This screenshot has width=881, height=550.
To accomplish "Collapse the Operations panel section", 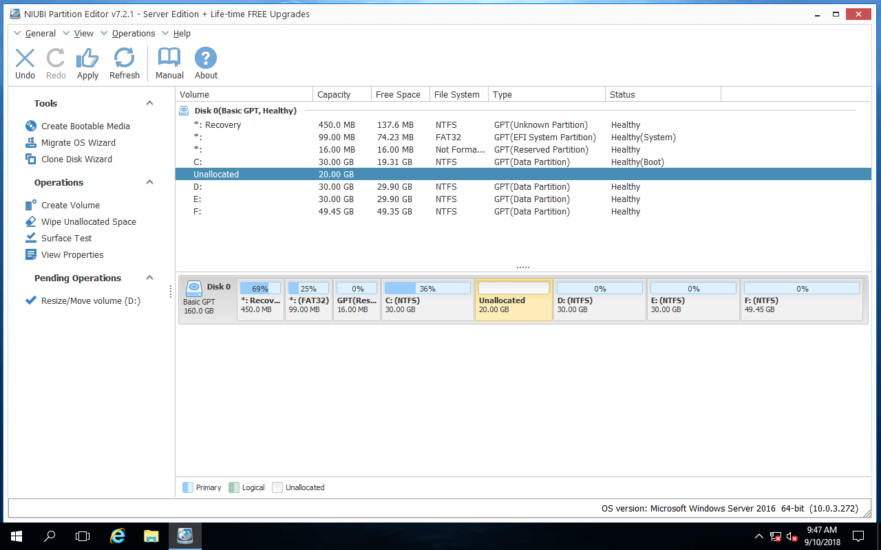I will [x=149, y=183].
